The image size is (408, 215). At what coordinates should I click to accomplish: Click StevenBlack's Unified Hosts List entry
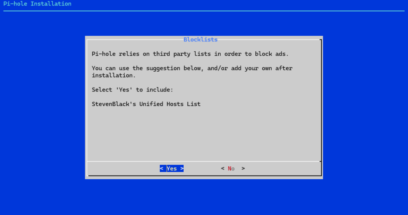coord(146,104)
